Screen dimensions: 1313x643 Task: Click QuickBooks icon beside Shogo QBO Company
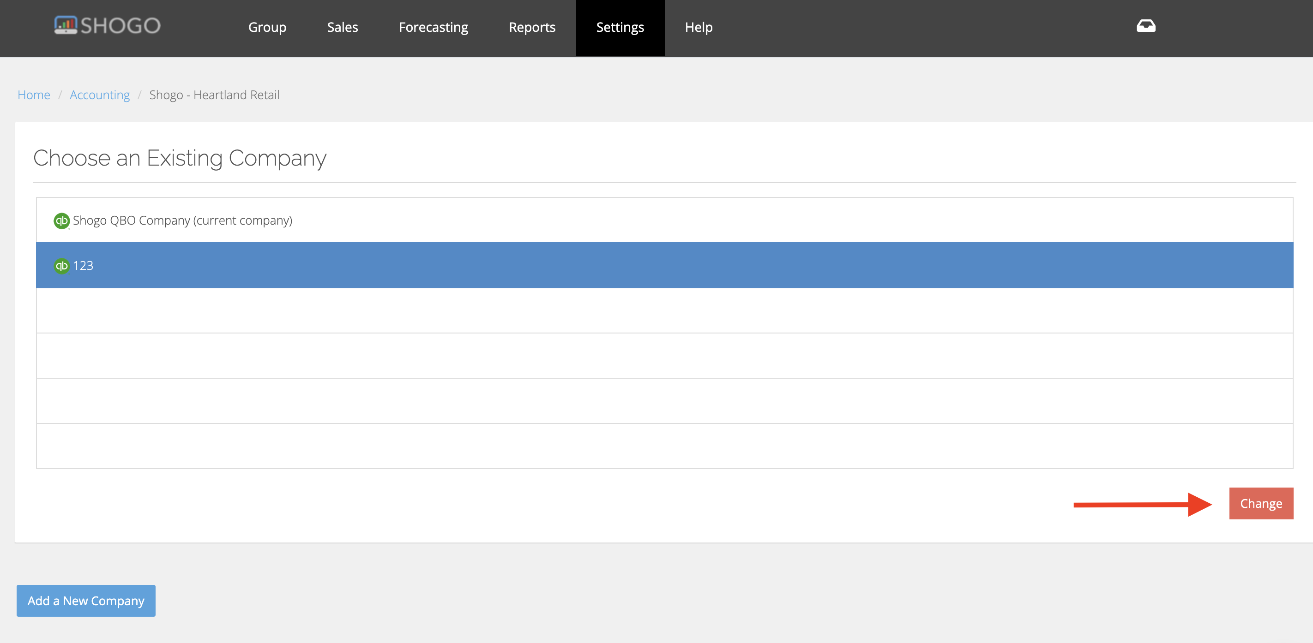click(62, 220)
